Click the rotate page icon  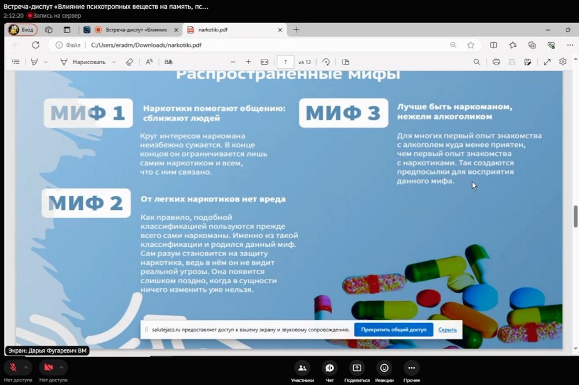[x=326, y=62]
